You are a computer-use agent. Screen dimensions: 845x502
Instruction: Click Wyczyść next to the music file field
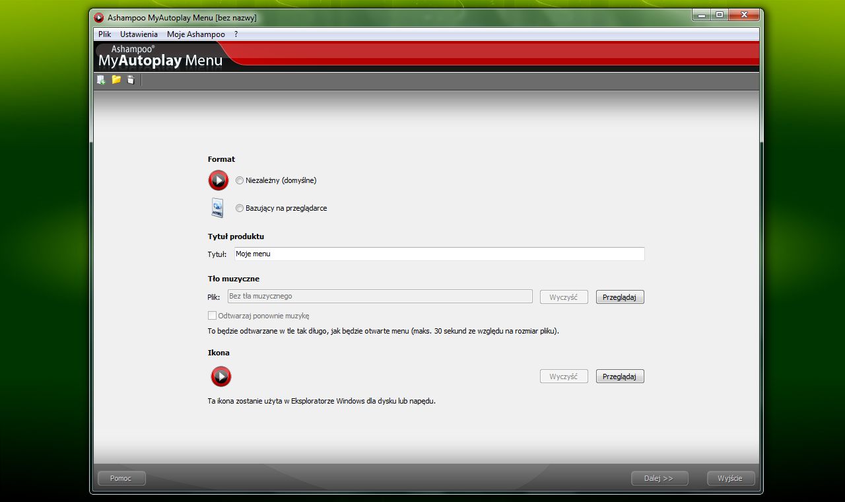(x=564, y=297)
